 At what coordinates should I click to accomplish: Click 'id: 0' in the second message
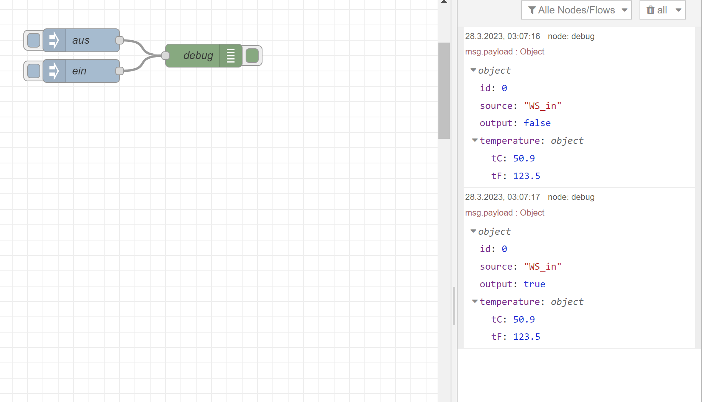tap(494, 249)
